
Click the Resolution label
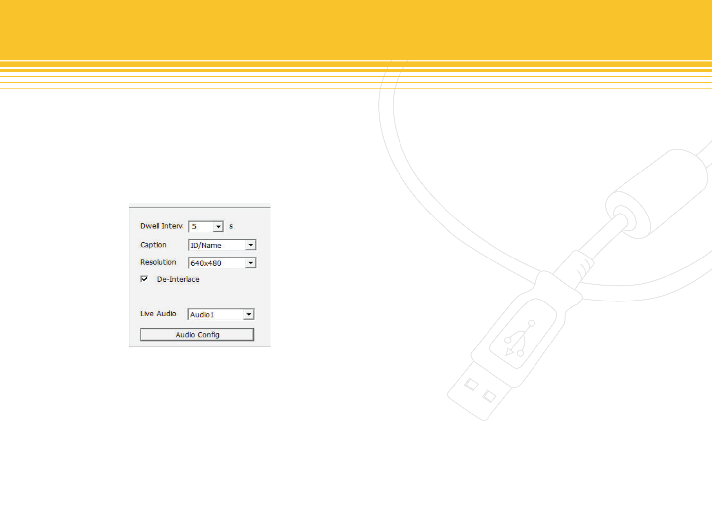coord(158,262)
